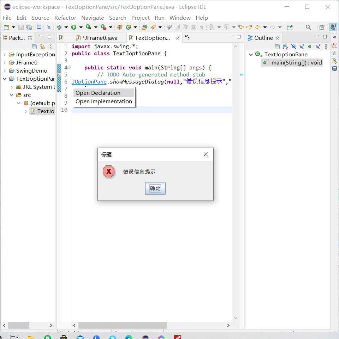Click Last Edit Location arrow icon
339x339 pixels.
241,27
